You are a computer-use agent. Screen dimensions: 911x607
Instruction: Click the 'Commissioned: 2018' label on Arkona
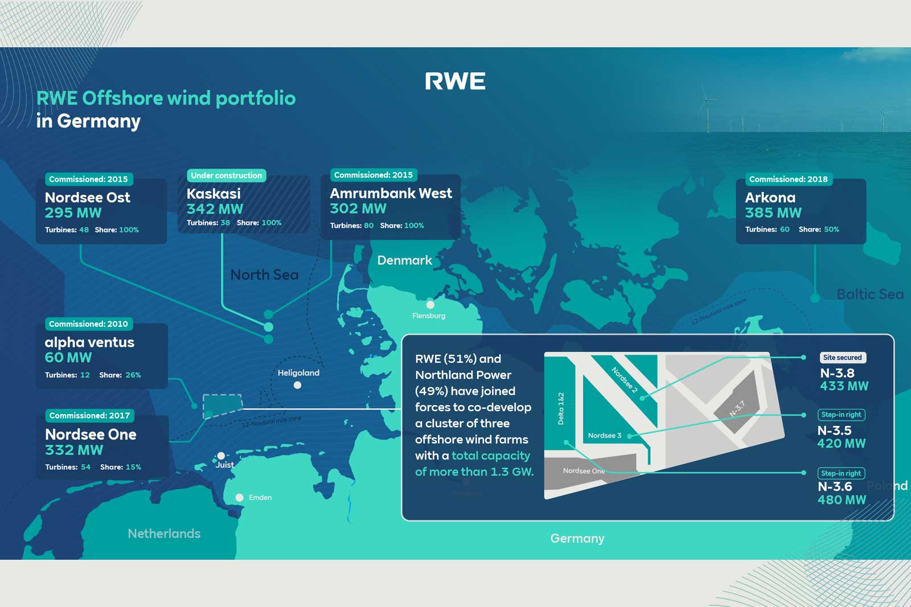(789, 179)
